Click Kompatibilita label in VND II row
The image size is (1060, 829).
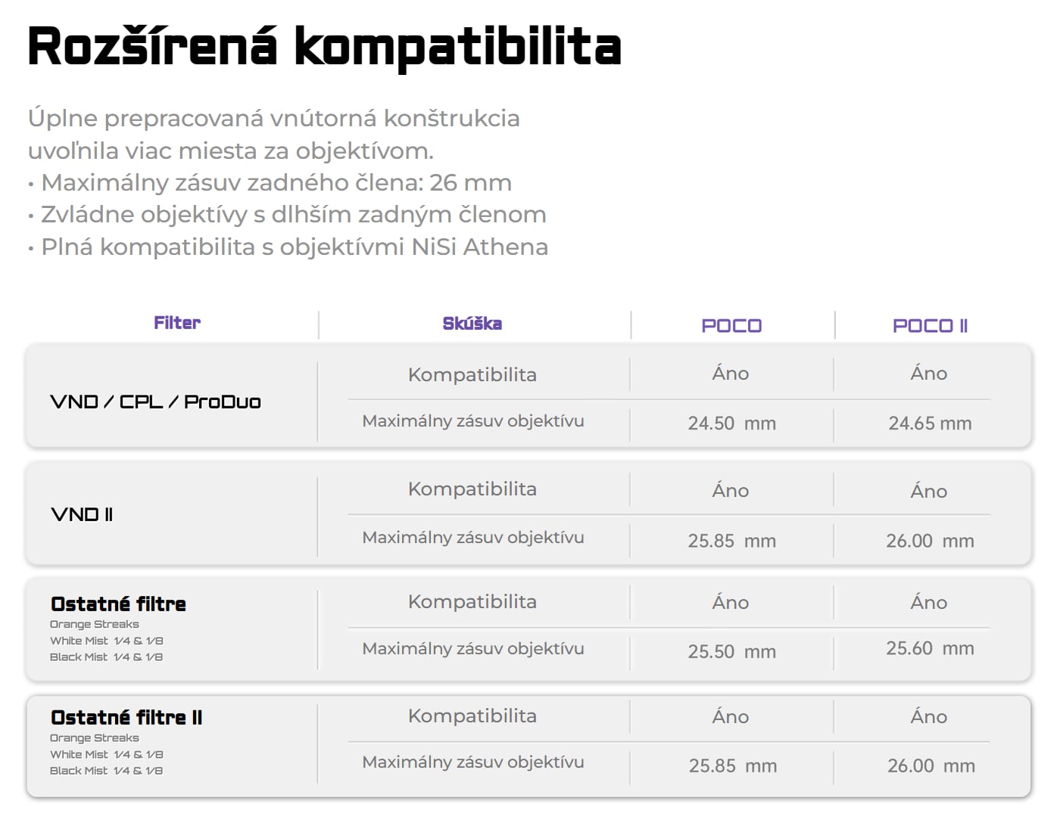pyautogui.click(x=472, y=489)
